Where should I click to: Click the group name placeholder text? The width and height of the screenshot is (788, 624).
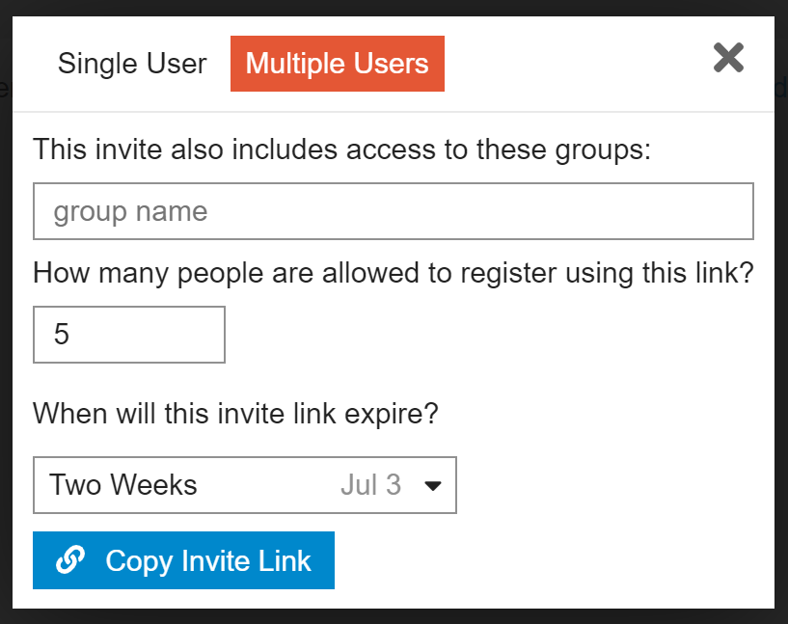pos(130,211)
